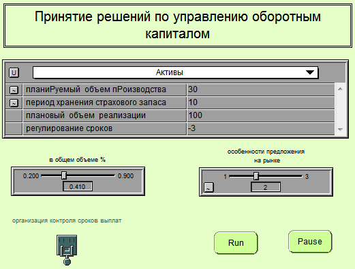The image size is (355, 269).
Task: Click the graph icon in особенности предложения slider
Action: click(209, 188)
